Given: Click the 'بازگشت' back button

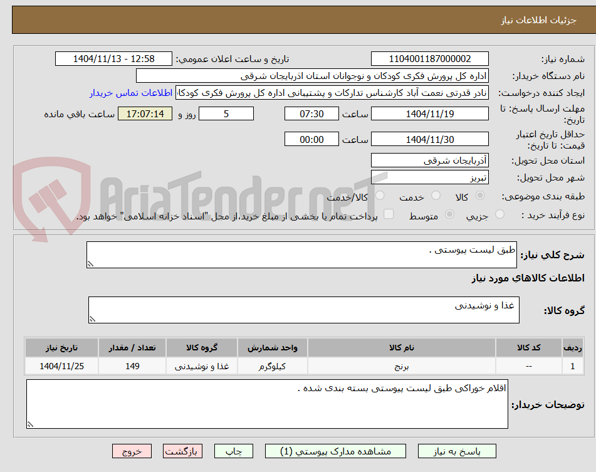Looking at the screenshot, I should (x=182, y=451).
